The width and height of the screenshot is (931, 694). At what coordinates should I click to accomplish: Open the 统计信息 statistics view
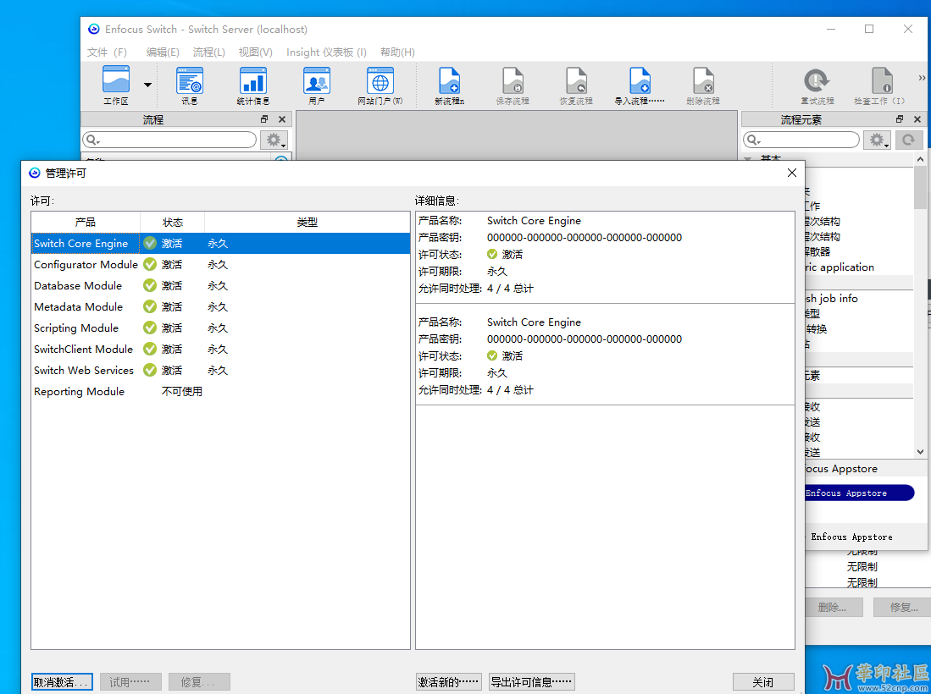(253, 85)
